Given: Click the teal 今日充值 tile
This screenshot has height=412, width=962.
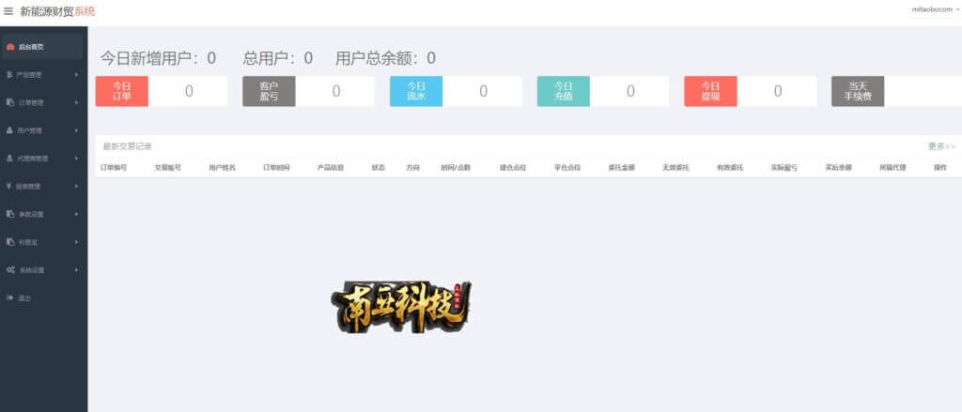Looking at the screenshot, I should click(x=564, y=91).
